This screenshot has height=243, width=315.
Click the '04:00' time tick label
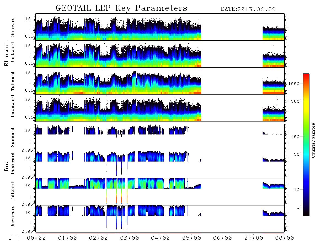coord(161,238)
